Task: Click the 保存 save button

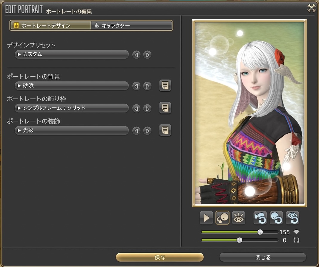Action: click(160, 257)
